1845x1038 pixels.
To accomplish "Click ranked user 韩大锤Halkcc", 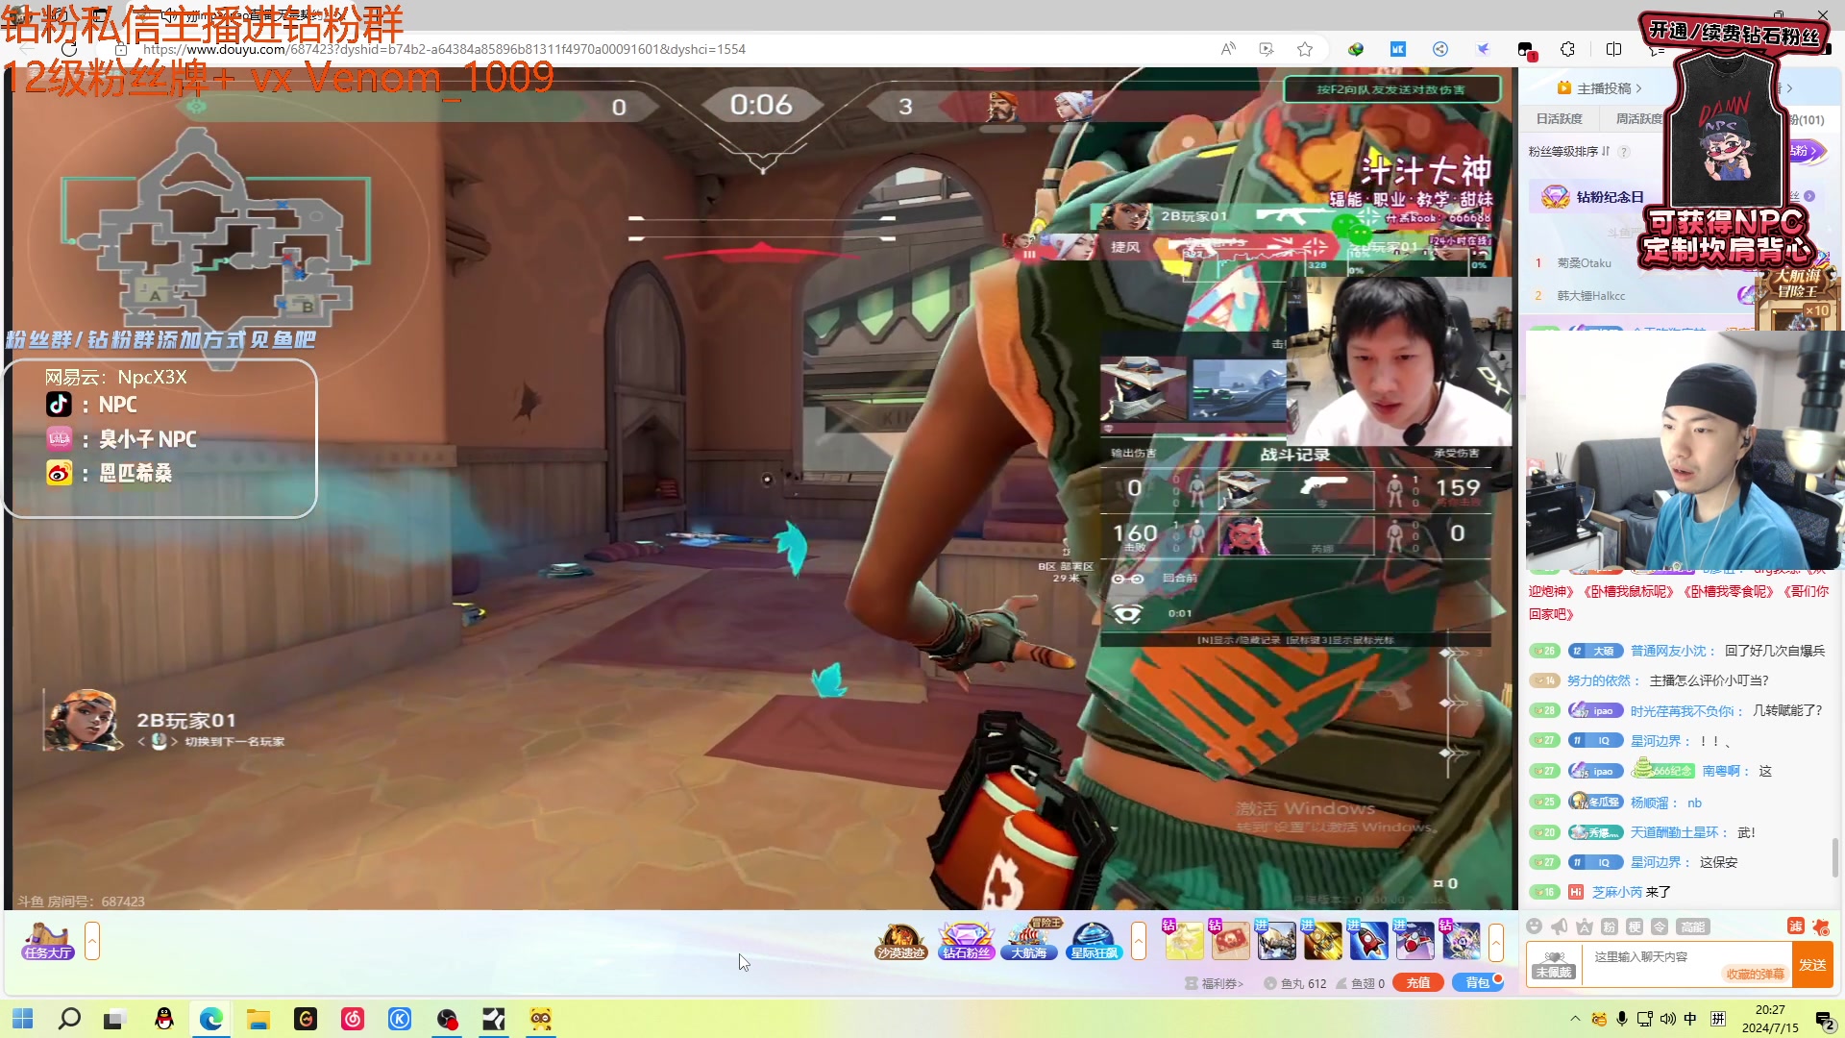I will coord(1591,296).
